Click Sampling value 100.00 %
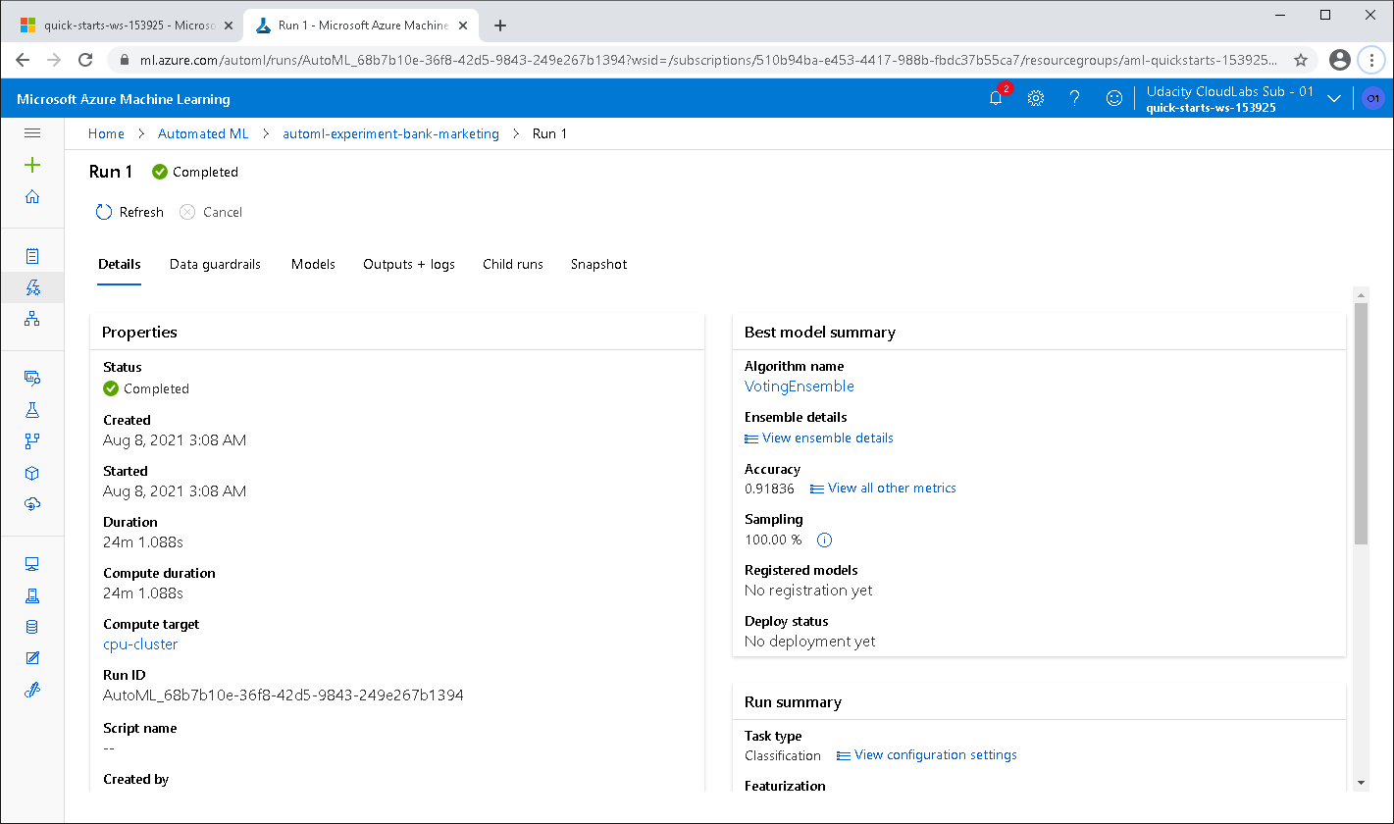The image size is (1394, 824). click(773, 540)
